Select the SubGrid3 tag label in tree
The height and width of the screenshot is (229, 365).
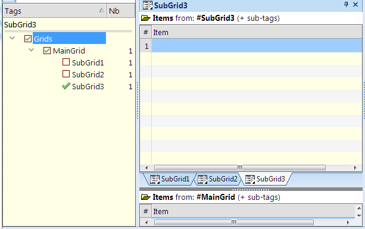coord(88,86)
